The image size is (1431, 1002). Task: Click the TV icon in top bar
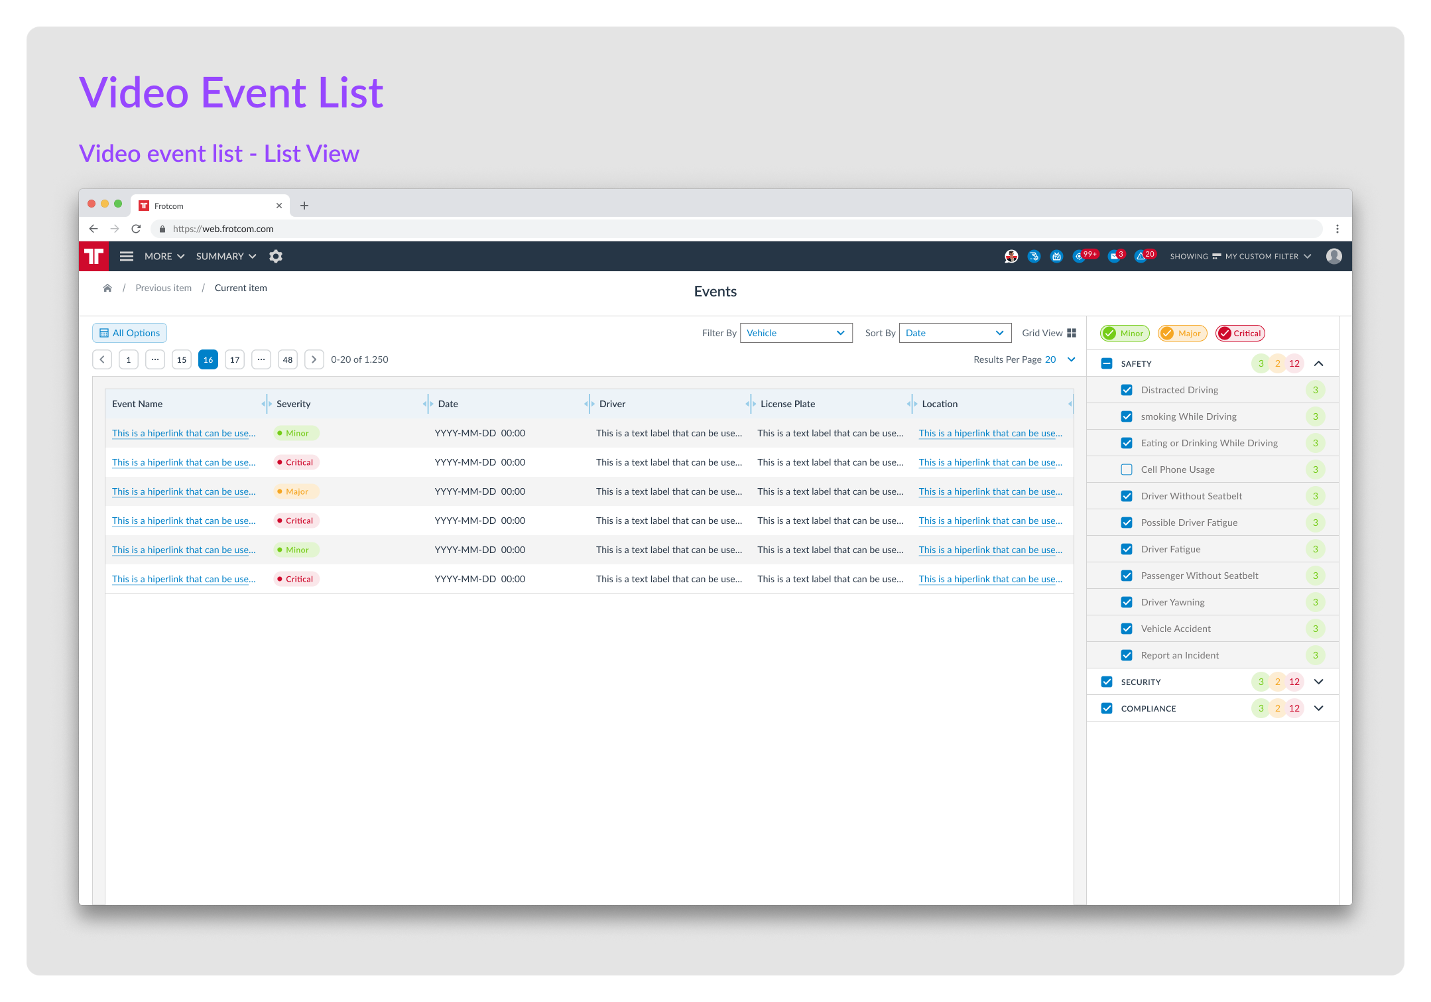[1056, 256]
